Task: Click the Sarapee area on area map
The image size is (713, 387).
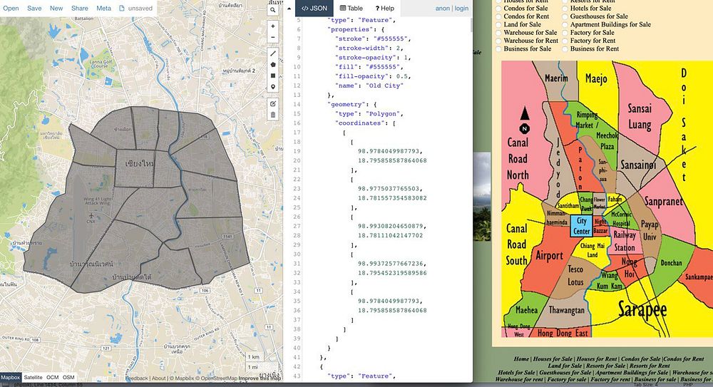Action: pos(642,310)
